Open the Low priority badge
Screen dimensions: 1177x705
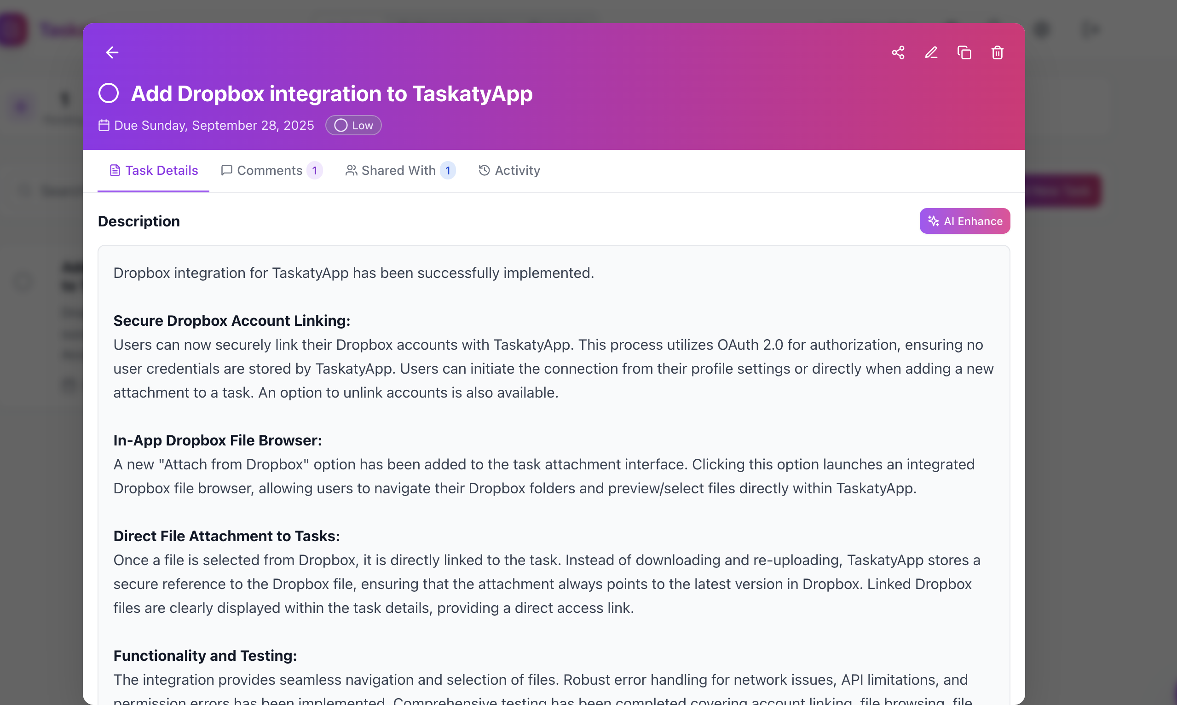(353, 126)
